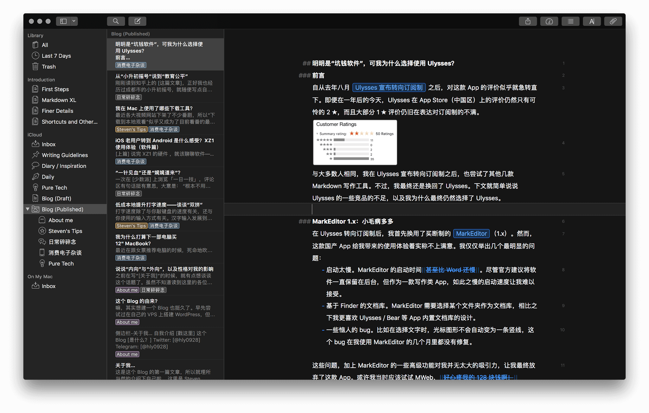This screenshot has width=649, height=413.
Task: Click the Steven's Tips tag on 下载工具 sheet
Action: (131, 129)
